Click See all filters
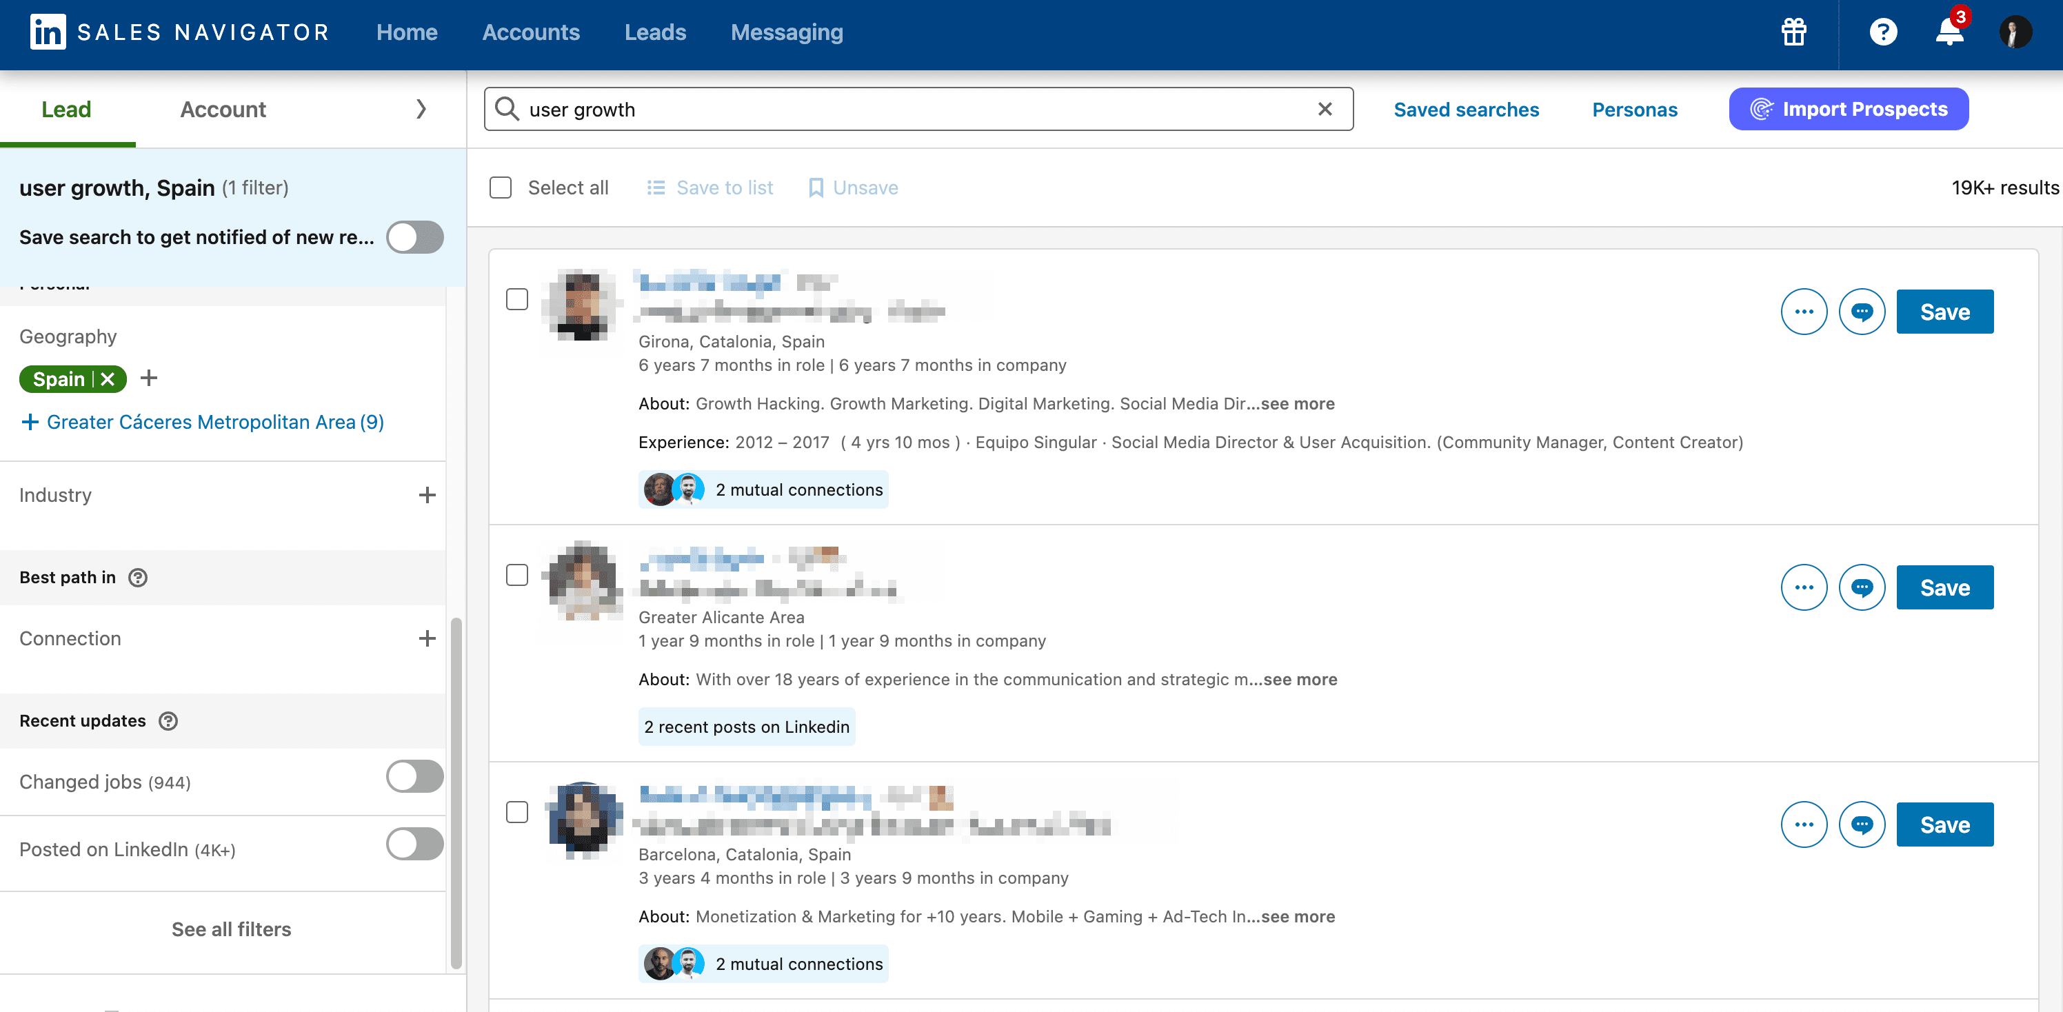Viewport: 2063px width, 1012px height. pyautogui.click(x=232, y=929)
